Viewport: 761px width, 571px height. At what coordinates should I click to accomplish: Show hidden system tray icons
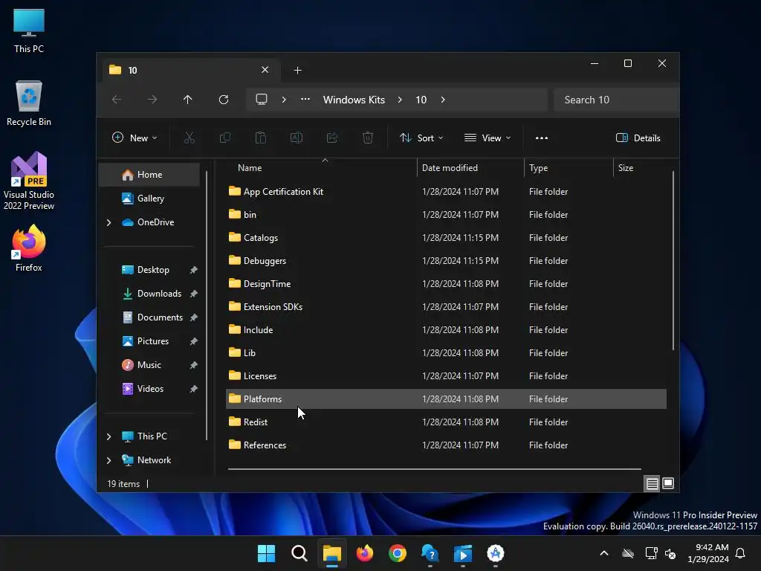coord(604,553)
